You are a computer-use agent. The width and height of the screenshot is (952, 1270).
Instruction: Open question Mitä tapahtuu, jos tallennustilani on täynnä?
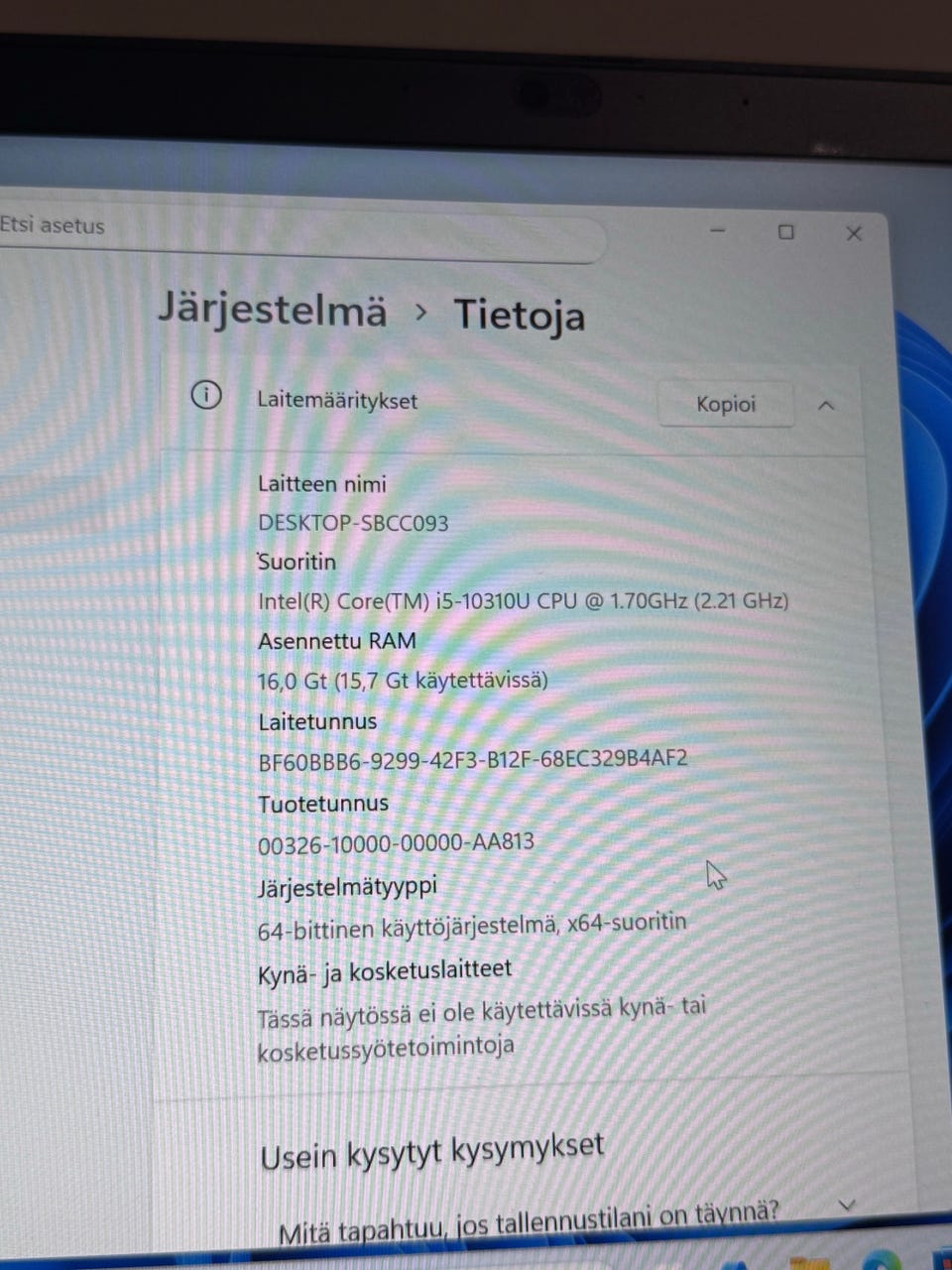[529, 1222]
